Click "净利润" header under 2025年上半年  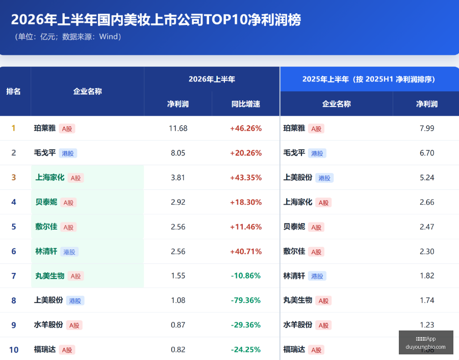(427, 104)
